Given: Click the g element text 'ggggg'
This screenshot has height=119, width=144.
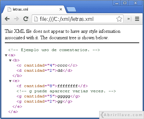Looking at the screenshot, I should (64, 96).
